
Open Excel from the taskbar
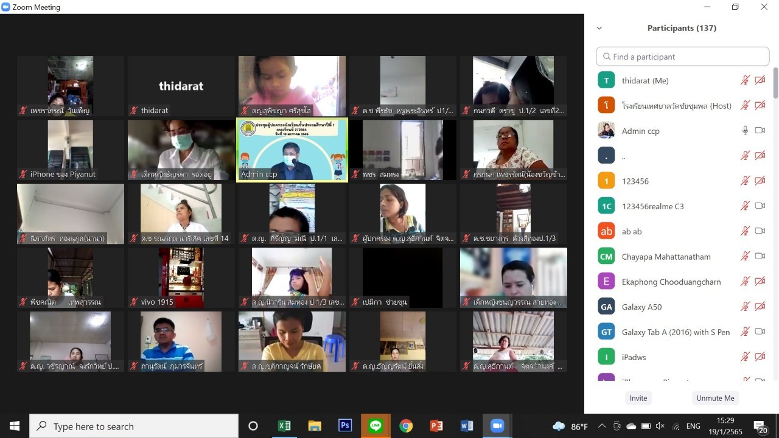[284, 426]
